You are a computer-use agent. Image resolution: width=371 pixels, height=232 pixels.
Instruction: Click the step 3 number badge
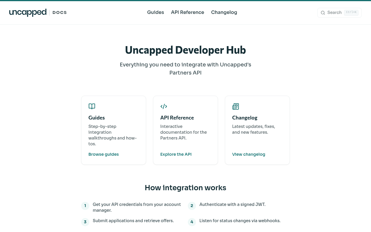coord(85,222)
